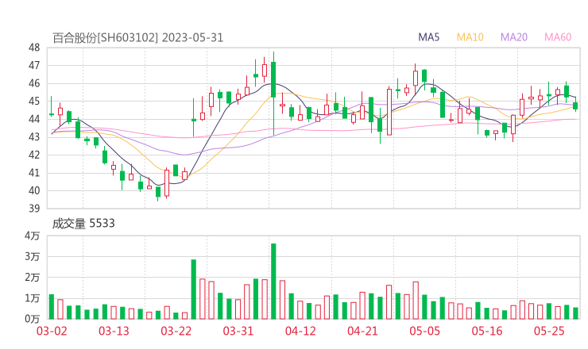This screenshot has height=349, width=588.
Task: Click the 03-22 date axis label
Action: click(176, 331)
